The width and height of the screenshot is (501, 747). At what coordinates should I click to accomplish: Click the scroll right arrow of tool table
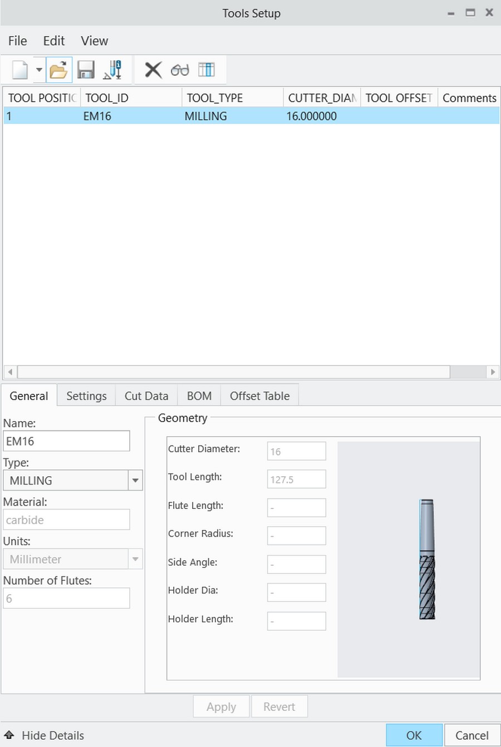pyautogui.click(x=493, y=372)
